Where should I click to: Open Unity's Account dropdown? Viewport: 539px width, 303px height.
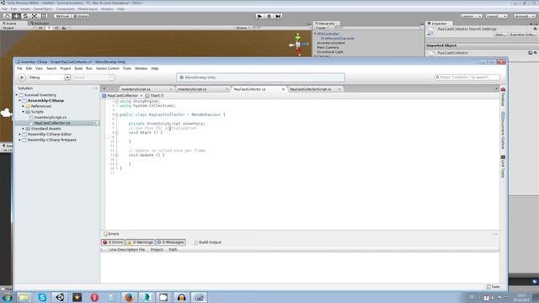(524, 16)
